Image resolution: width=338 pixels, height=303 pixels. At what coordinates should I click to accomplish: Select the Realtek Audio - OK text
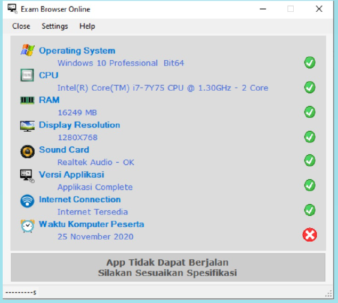click(96, 162)
